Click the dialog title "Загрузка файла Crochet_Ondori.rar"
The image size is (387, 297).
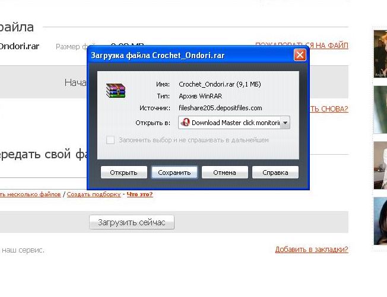tap(157, 55)
